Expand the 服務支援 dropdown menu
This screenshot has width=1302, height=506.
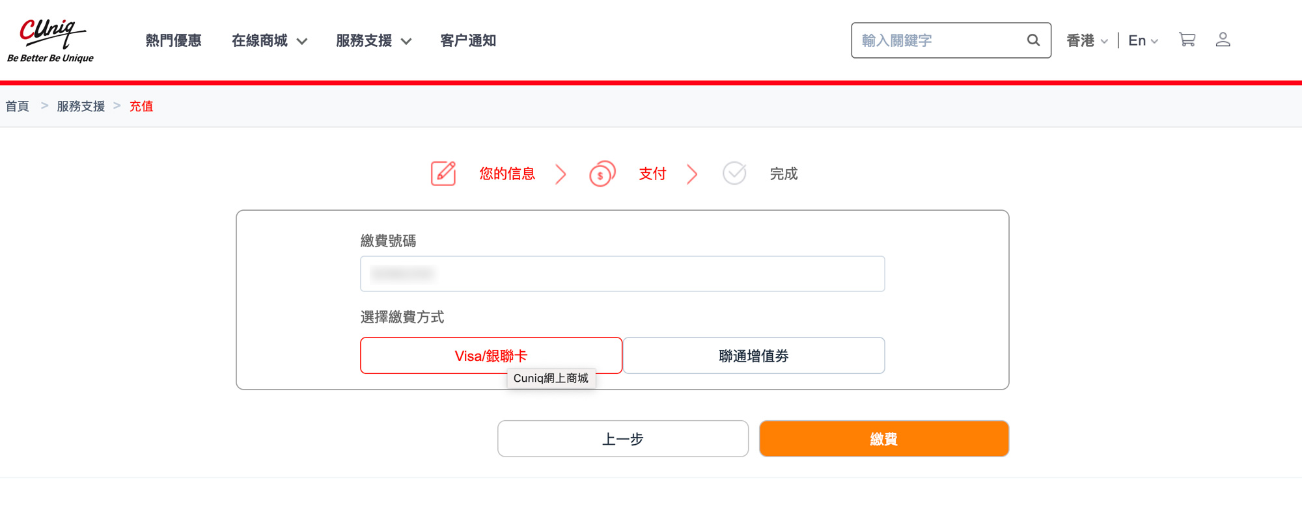pyautogui.click(x=374, y=41)
